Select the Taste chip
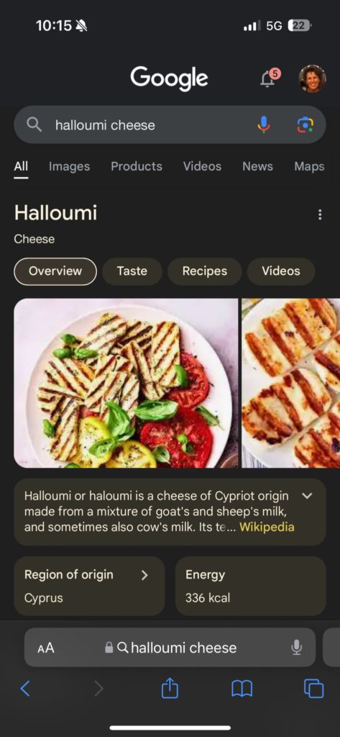This screenshot has height=737, width=340. (x=132, y=271)
